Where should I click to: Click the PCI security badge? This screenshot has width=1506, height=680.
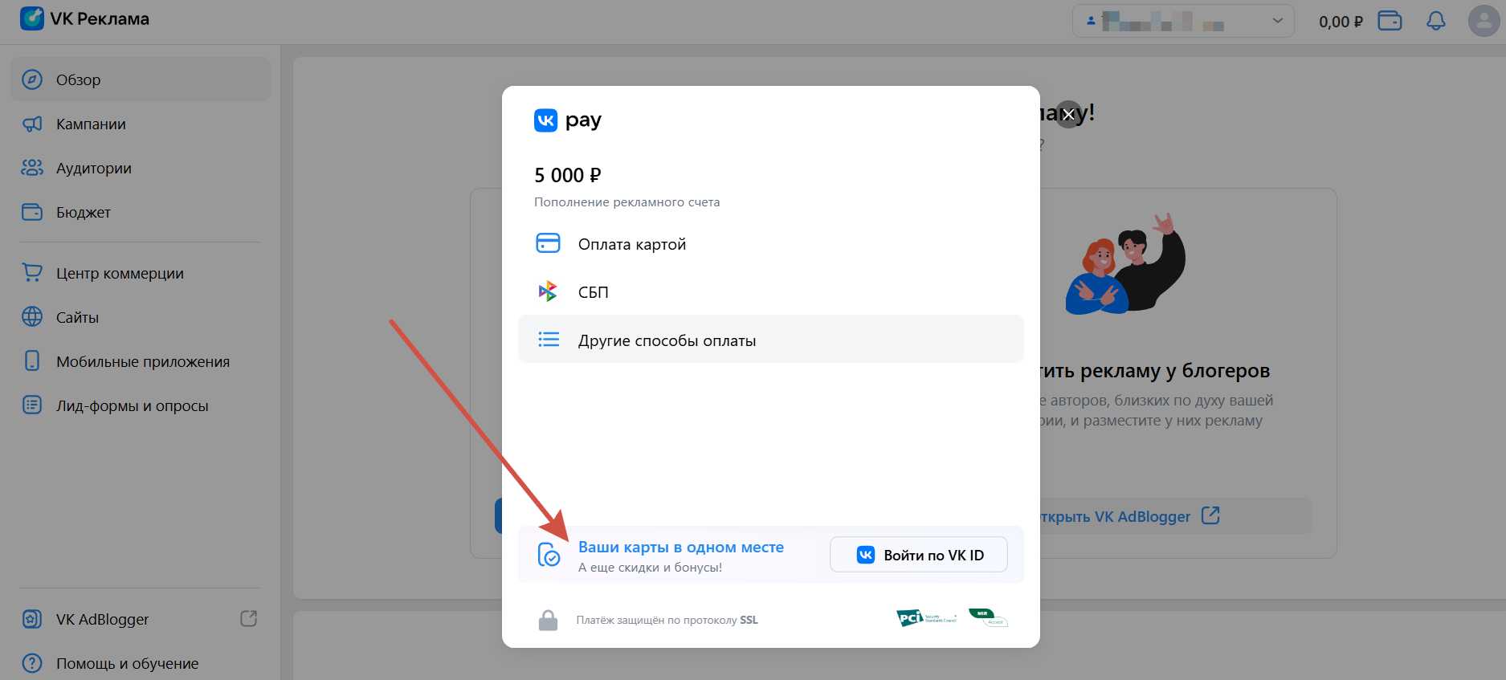(926, 617)
